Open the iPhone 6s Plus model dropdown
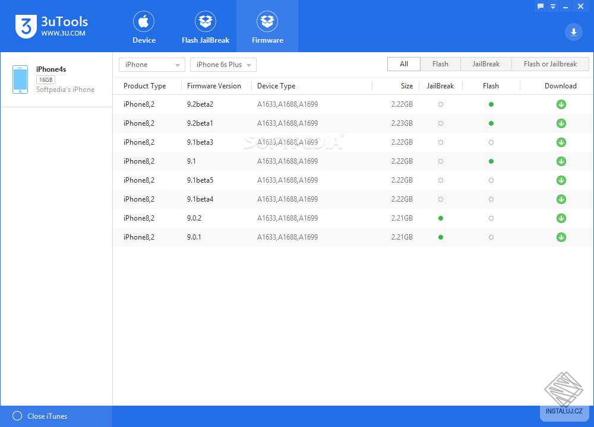Screen dimensions: 594x427 [223, 65]
